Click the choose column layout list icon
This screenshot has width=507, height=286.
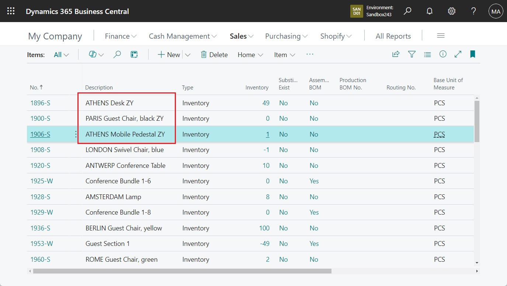[x=427, y=54]
